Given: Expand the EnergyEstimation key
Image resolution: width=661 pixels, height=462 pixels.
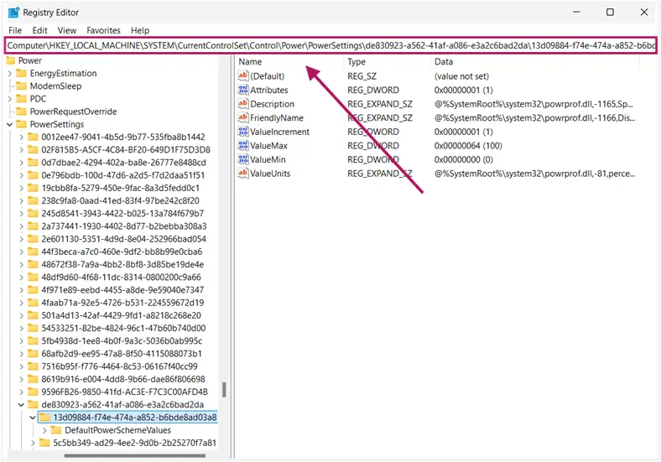Looking at the screenshot, I should [x=10, y=73].
